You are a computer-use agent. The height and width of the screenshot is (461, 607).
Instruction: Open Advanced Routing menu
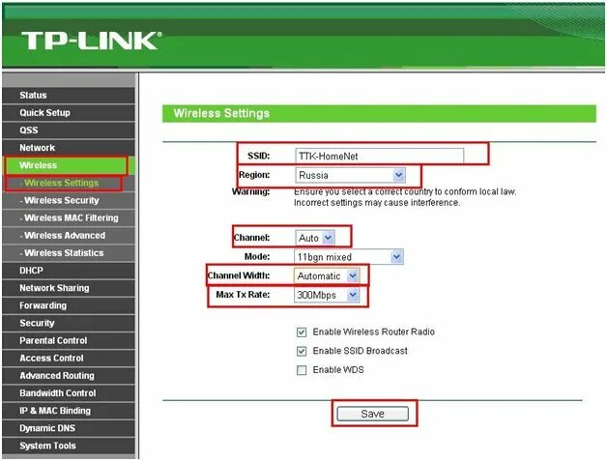[69, 376]
